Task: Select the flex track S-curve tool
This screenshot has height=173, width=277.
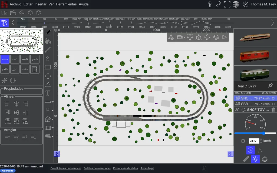Action: coord(15,69)
